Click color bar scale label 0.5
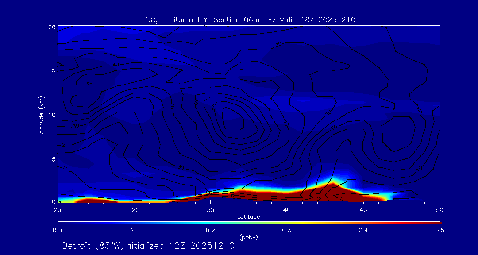The width and height of the screenshot is (478, 255). (x=439, y=230)
